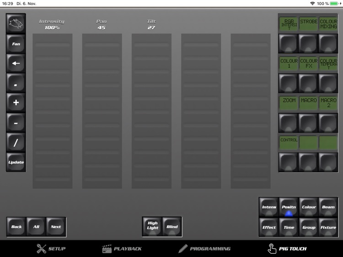This screenshot has width=343, height=257.
Task: Tap the button under MACRO label
Action: pos(308,123)
